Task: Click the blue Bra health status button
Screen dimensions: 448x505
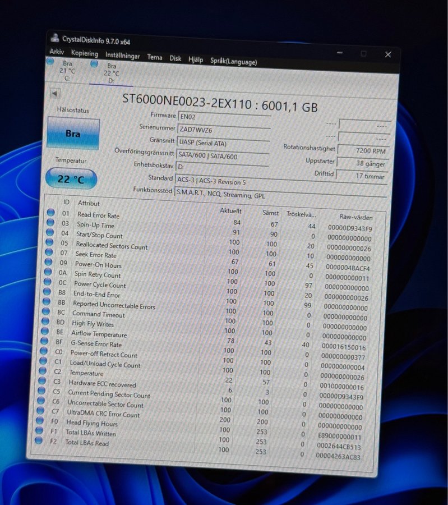Action: click(73, 134)
